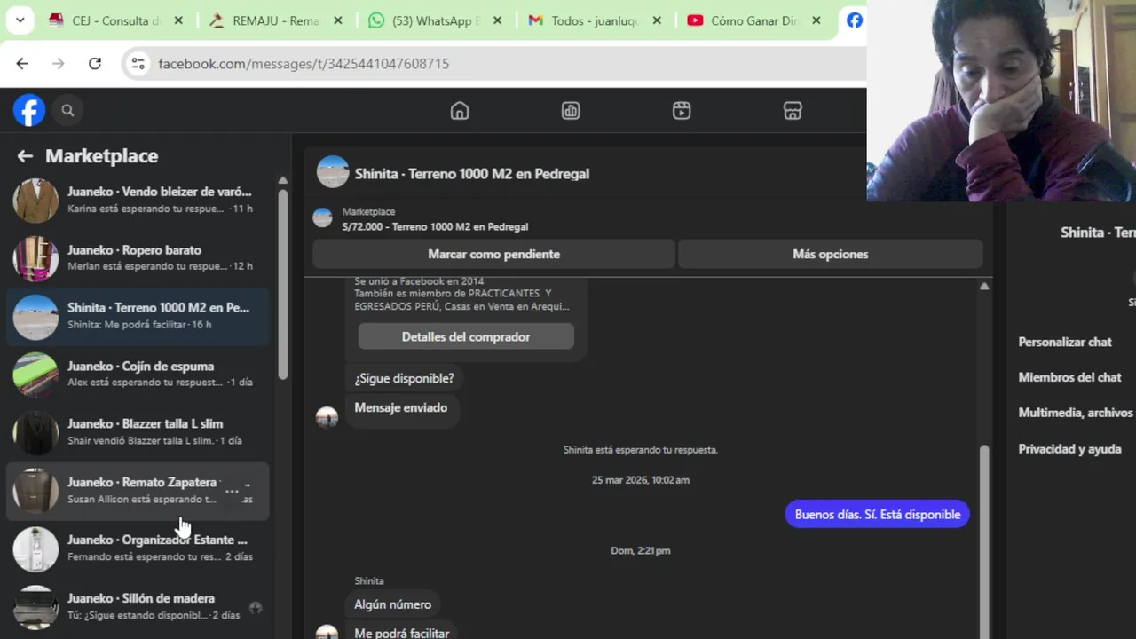
Task: Open Cojín de espuma conversation
Action: tap(138, 375)
